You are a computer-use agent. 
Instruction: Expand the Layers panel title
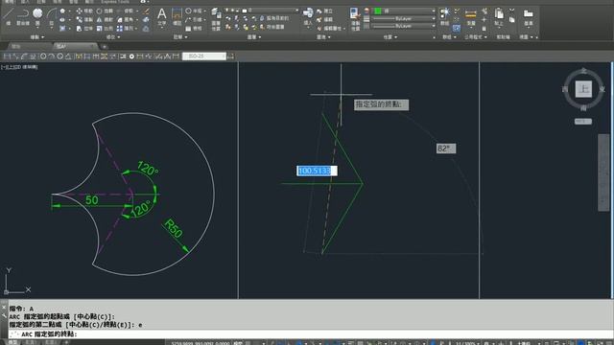[253, 37]
